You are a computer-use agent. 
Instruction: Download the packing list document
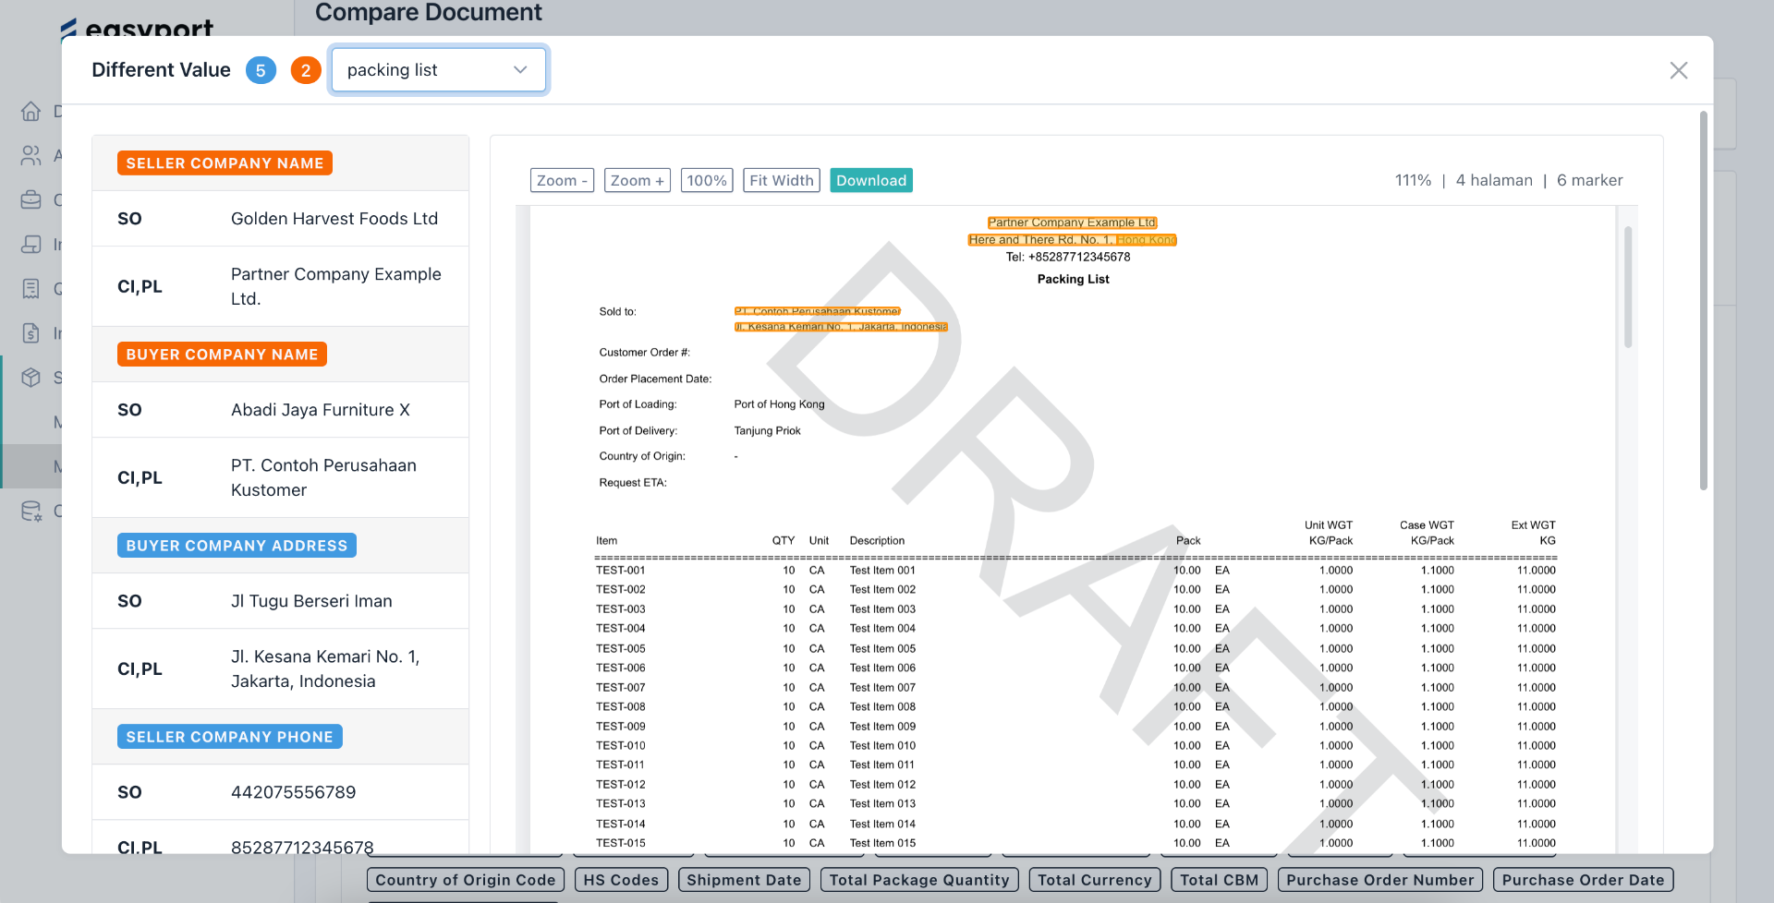tap(871, 180)
